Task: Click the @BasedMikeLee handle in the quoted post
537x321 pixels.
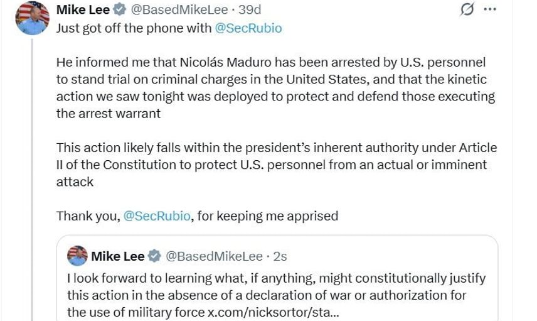Action: 212,256
